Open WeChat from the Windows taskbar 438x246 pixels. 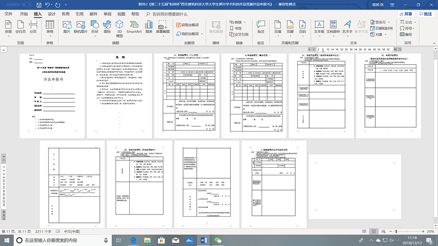(x=218, y=240)
